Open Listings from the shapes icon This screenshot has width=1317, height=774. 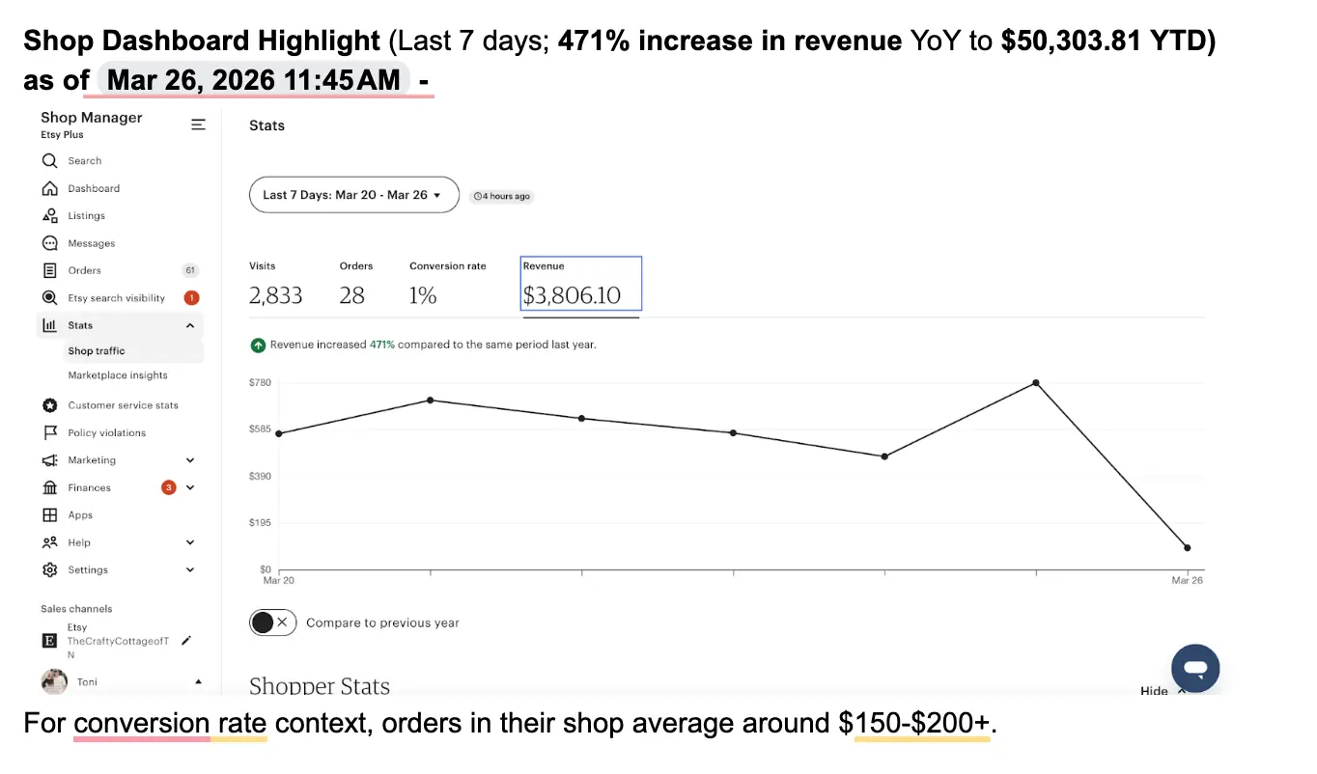pos(49,216)
